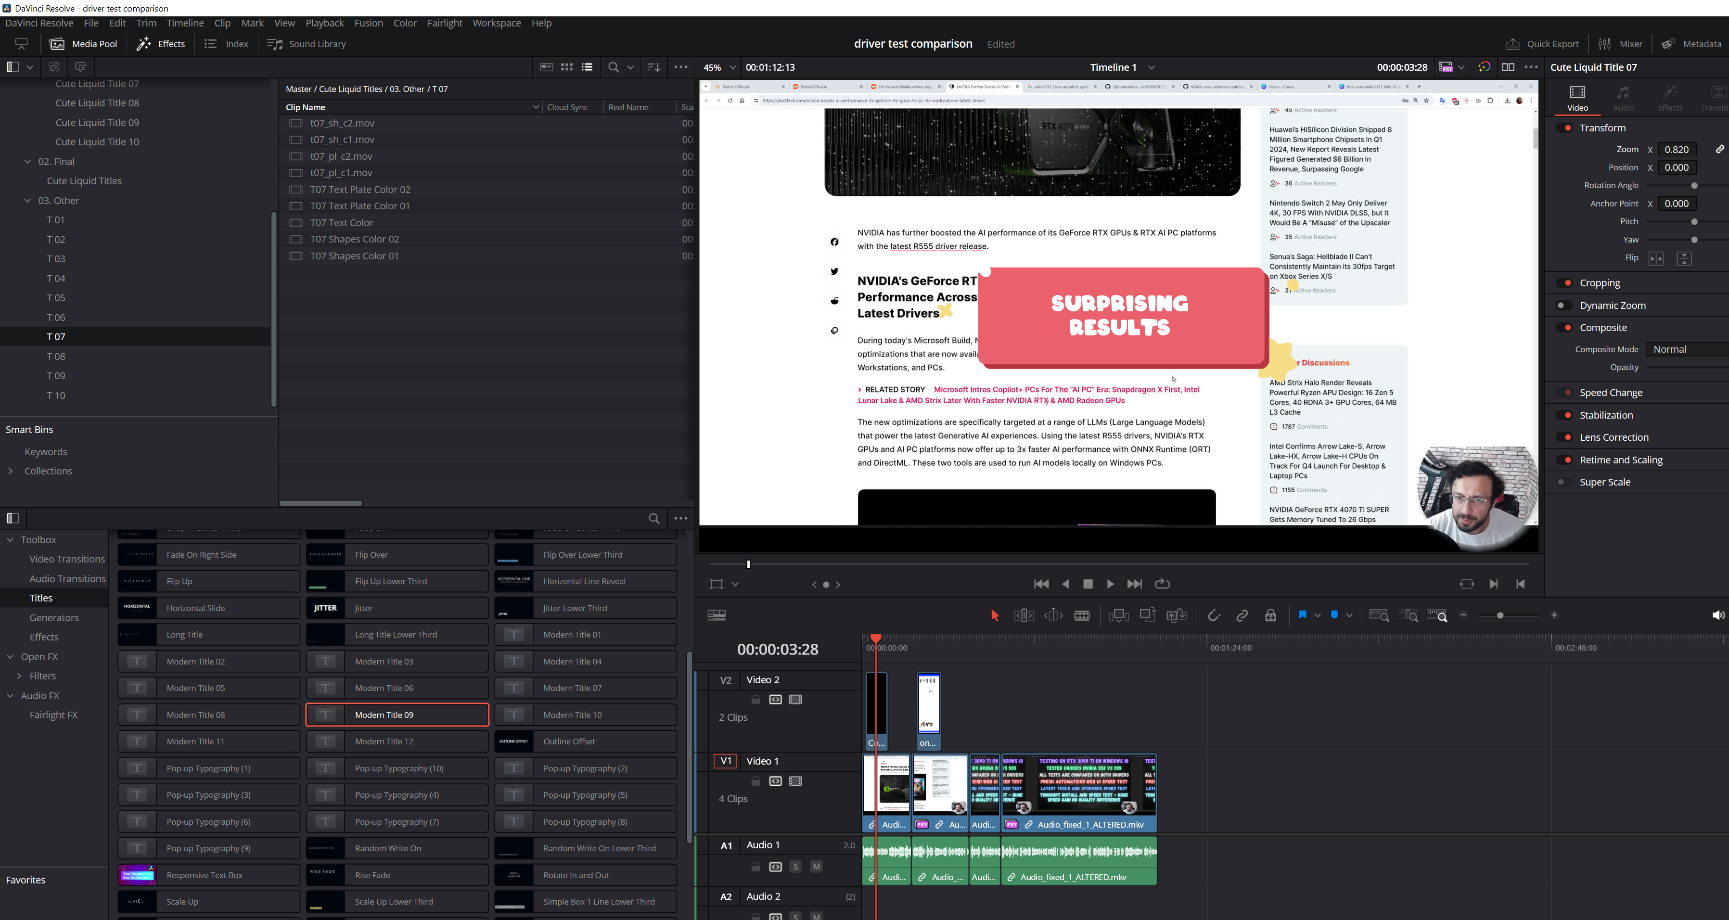1729x920 pixels.
Task: Mute the Audio 1 track
Action: pos(816,867)
